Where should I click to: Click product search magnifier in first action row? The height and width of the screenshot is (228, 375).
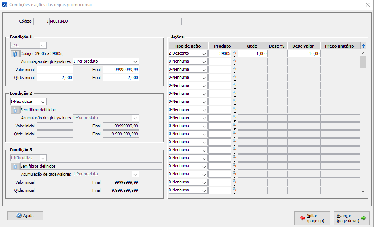(234, 52)
